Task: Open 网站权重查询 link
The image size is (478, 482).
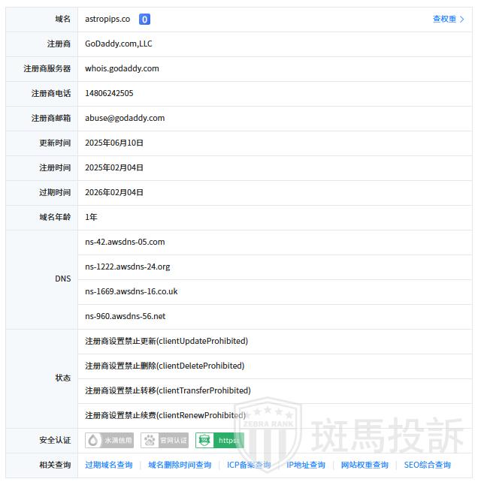Action: click(x=365, y=465)
